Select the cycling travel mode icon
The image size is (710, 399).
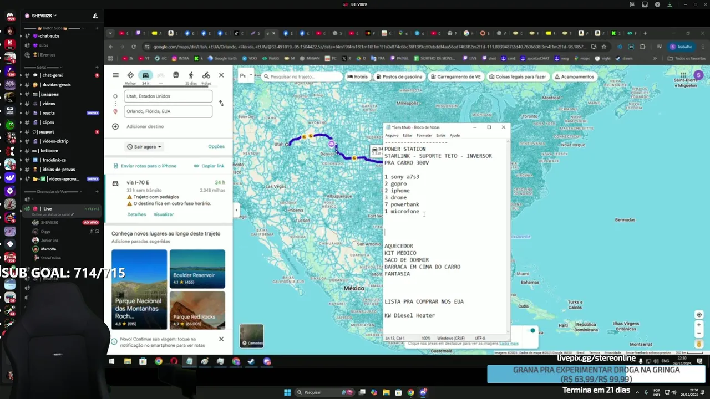(x=206, y=75)
